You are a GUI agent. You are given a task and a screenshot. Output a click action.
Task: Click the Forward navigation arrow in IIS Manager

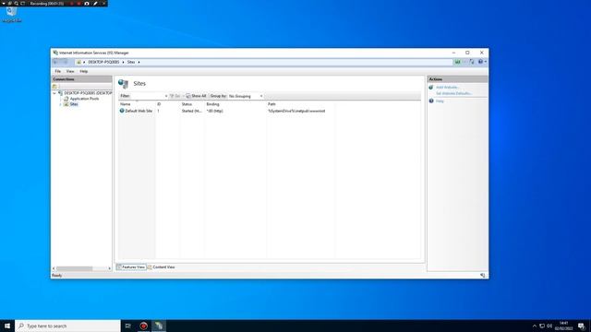pyautogui.click(x=65, y=62)
